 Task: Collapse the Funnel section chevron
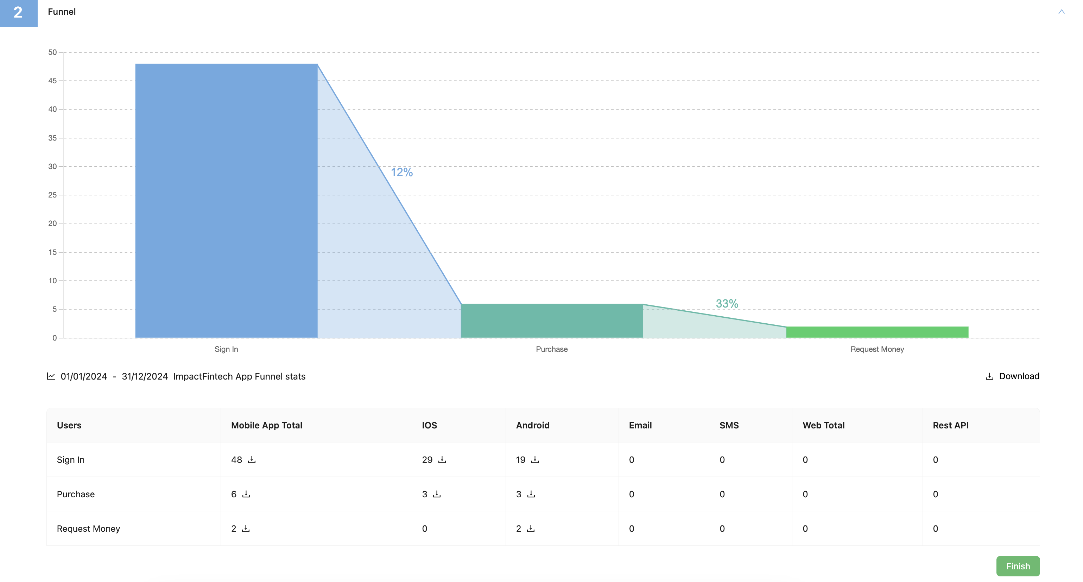(x=1061, y=12)
